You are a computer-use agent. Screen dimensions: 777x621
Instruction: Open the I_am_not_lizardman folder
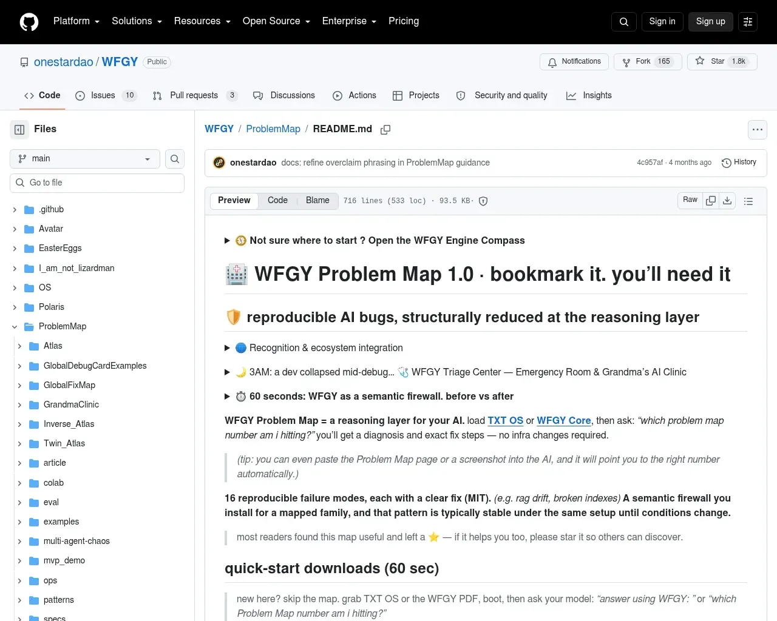tap(76, 268)
